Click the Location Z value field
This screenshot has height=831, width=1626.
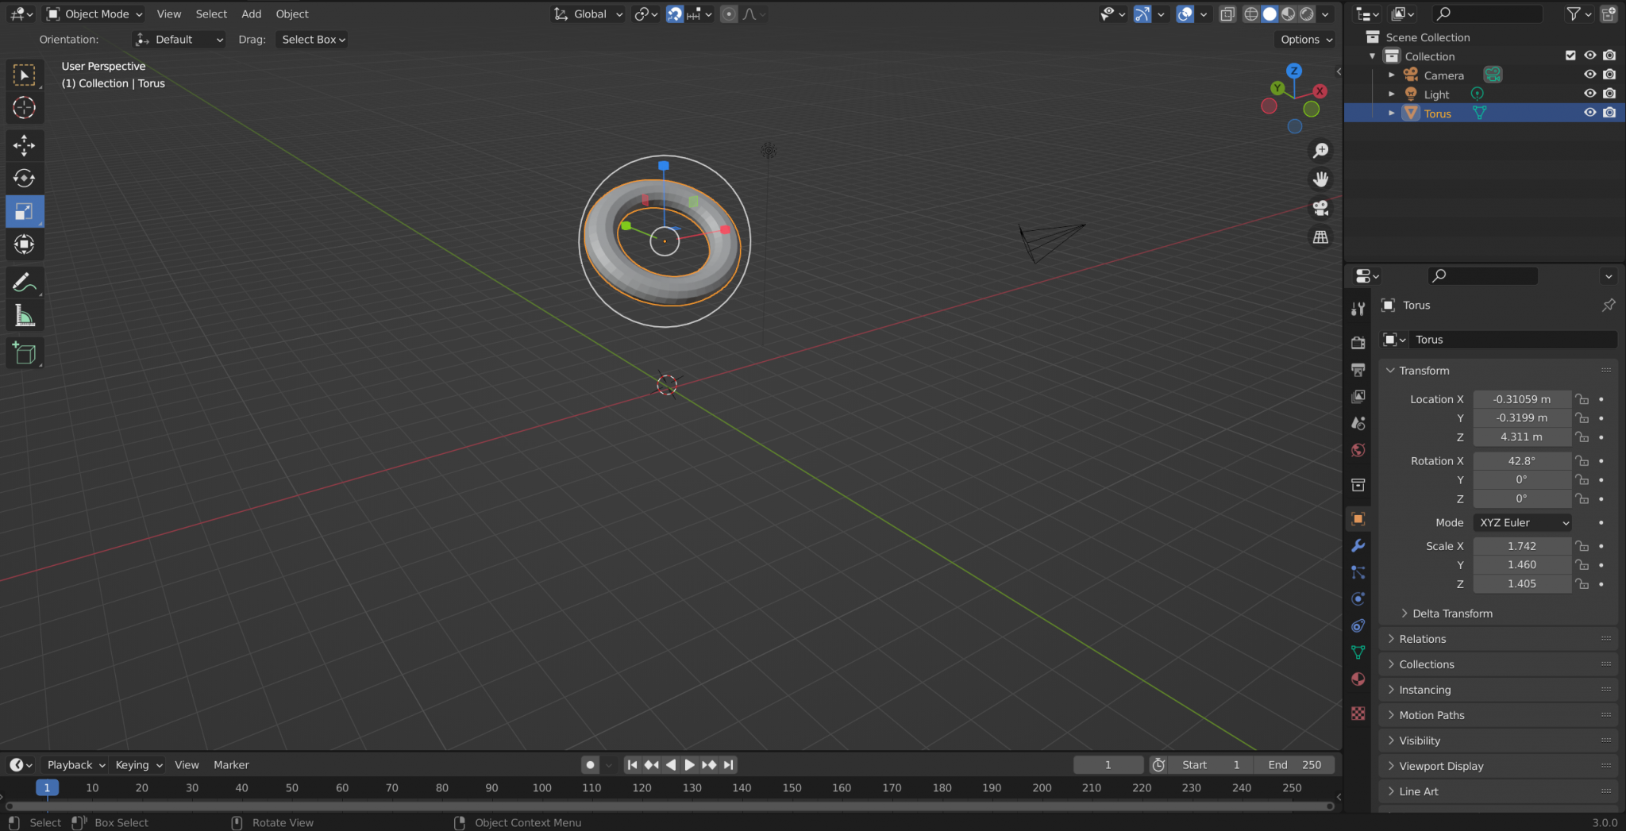tap(1520, 437)
